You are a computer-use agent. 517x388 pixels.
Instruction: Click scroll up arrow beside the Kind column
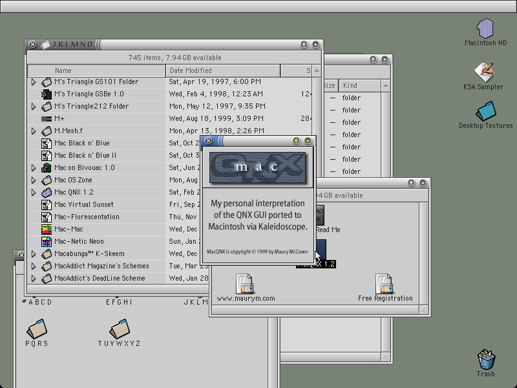(x=385, y=86)
